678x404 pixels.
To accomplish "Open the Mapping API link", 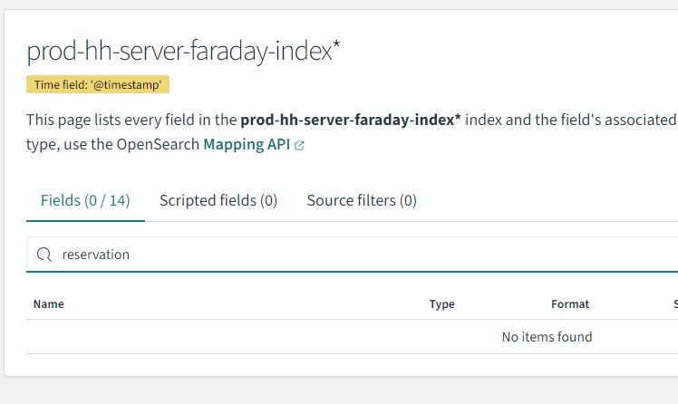I will click(247, 144).
